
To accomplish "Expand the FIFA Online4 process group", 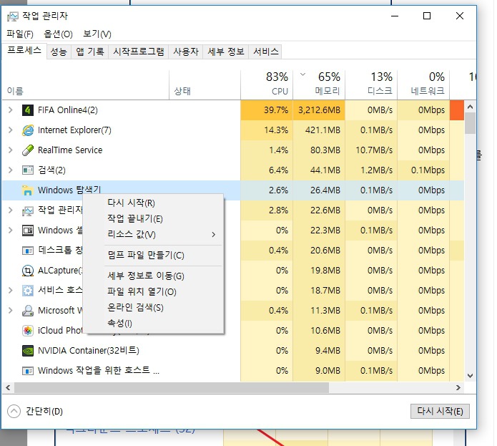I will click(x=11, y=110).
